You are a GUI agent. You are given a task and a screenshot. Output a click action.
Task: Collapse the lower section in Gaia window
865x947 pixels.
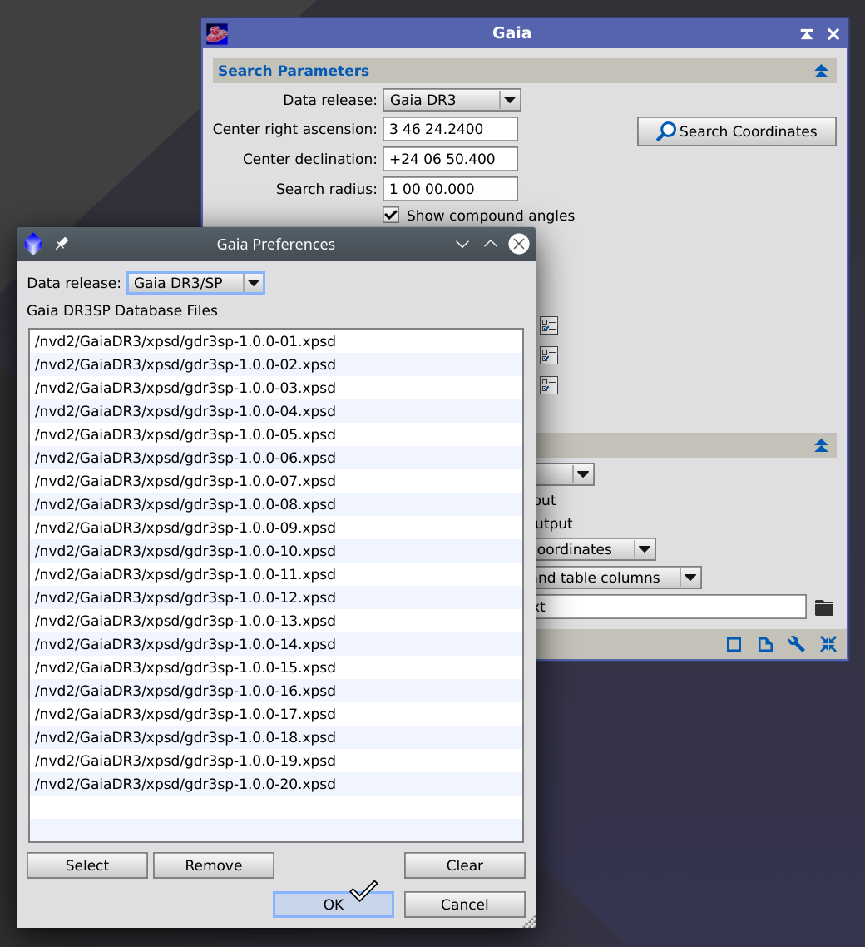[x=821, y=446]
